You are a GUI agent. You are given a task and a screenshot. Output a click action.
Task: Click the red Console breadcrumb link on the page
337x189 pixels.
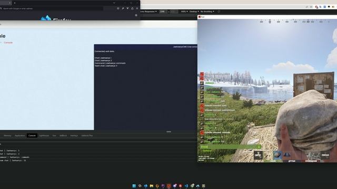(8, 43)
